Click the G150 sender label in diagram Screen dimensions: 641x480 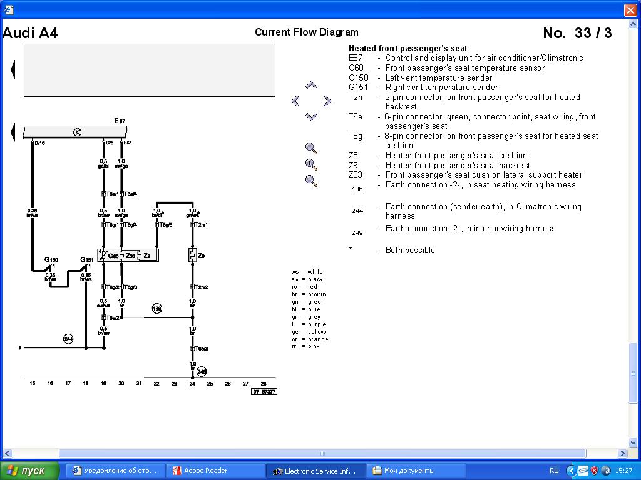tap(51, 259)
